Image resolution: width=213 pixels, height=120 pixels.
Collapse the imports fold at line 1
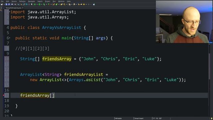pyautogui.click(x=10, y=12)
